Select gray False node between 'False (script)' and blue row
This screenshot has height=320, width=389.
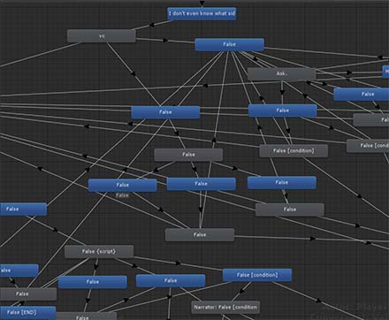[x=200, y=235]
